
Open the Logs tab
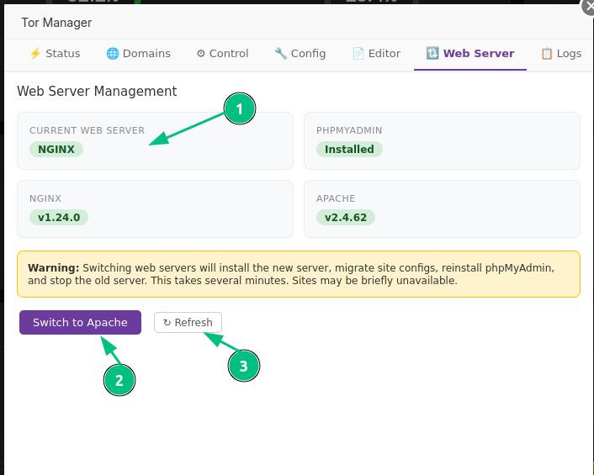[x=561, y=53]
